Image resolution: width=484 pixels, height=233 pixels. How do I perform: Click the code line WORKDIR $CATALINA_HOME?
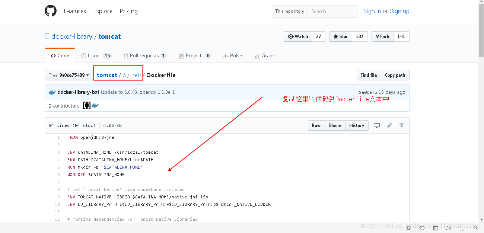[96, 175]
